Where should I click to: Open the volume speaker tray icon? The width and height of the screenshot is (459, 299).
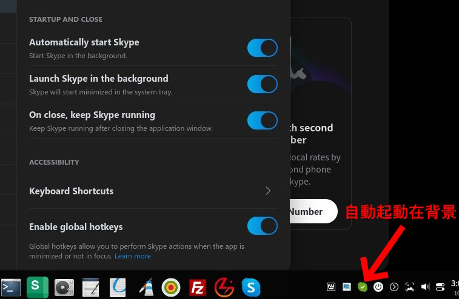(x=425, y=287)
